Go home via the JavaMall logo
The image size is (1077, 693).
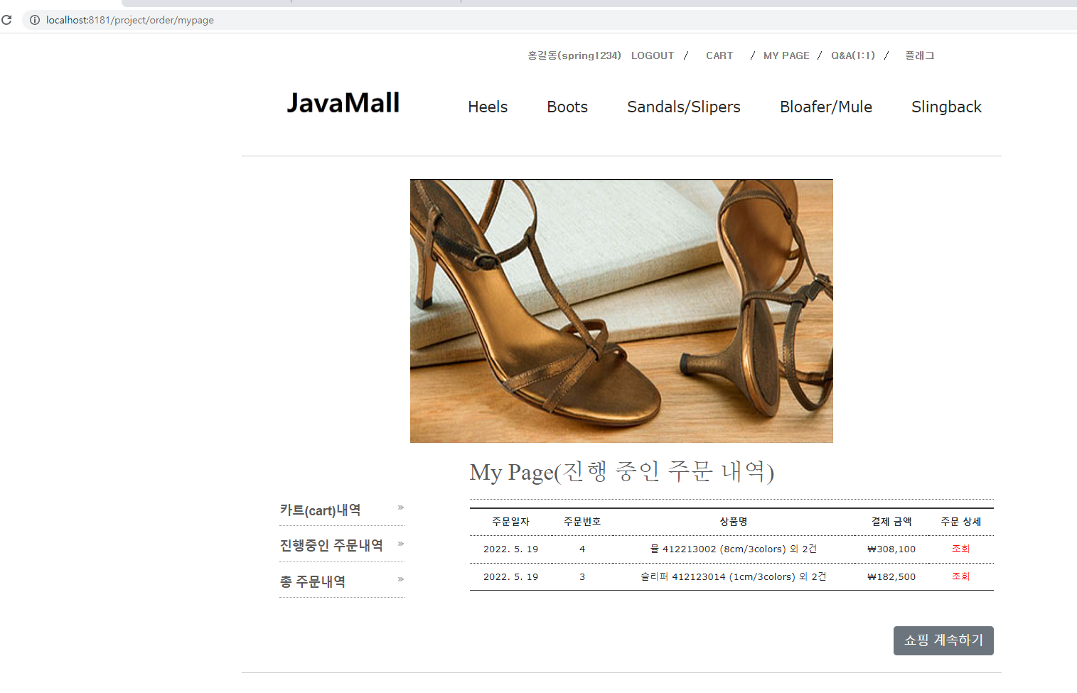343,103
